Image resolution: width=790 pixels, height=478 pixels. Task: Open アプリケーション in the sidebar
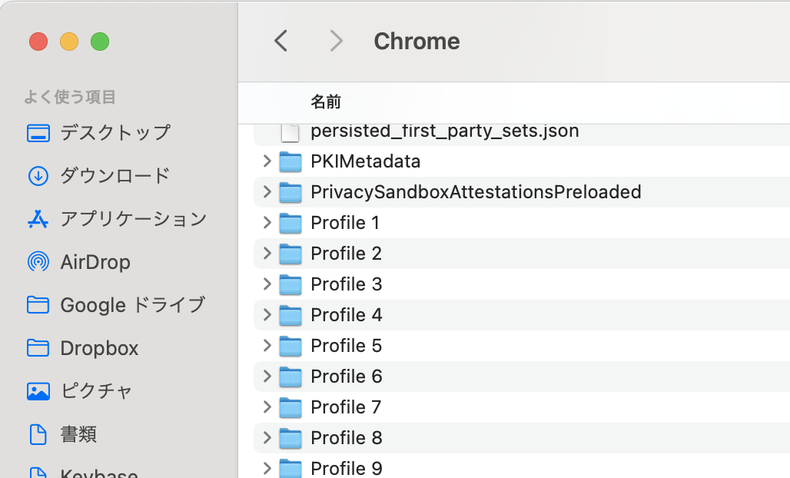(x=133, y=218)
